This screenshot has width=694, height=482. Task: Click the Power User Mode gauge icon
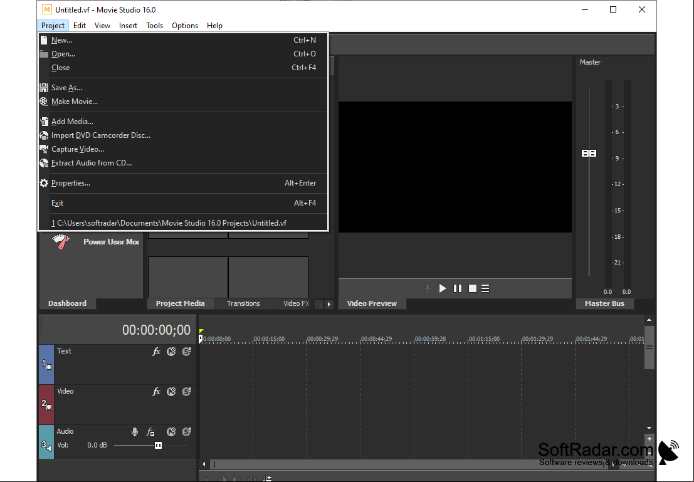[61, 242]
